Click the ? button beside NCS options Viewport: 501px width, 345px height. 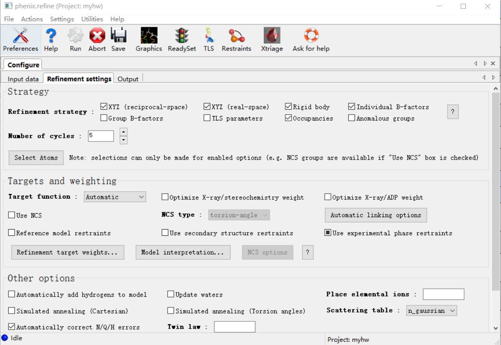[308, 252]
